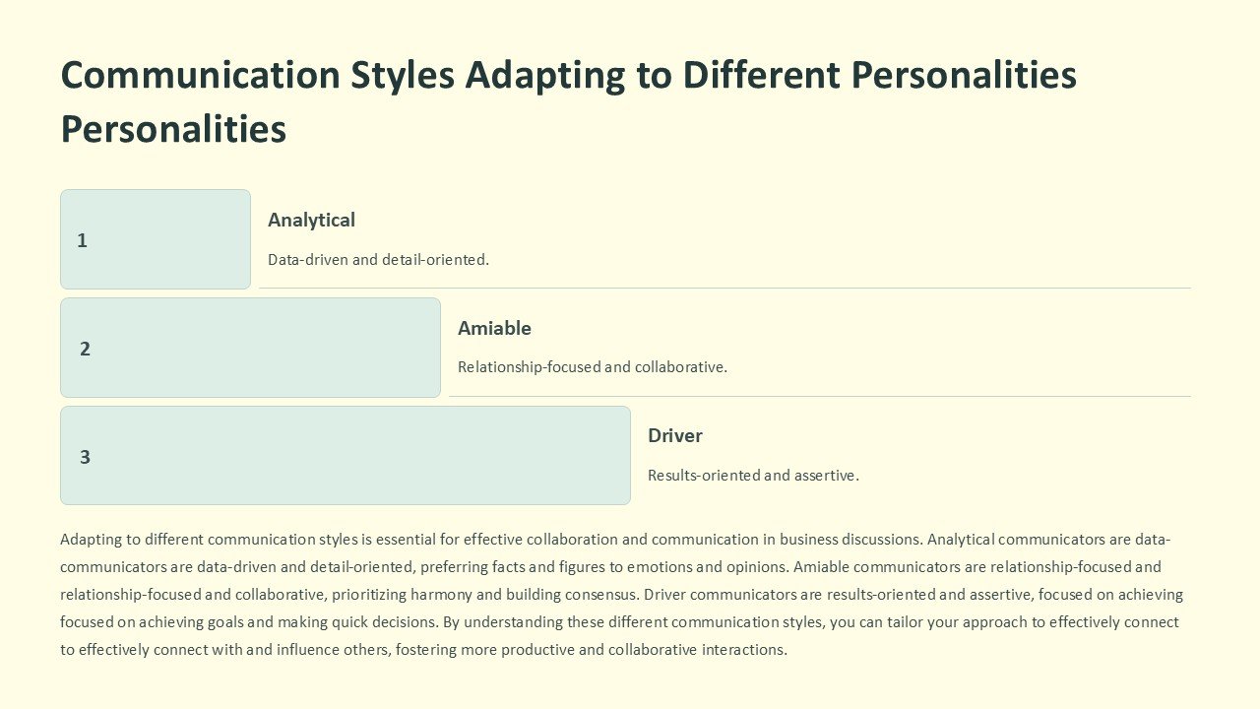The width and height of the screenshot is (1260, 709).
Task: Select the word "Personalities" on the second title line
Action: (x=173, y=129)
